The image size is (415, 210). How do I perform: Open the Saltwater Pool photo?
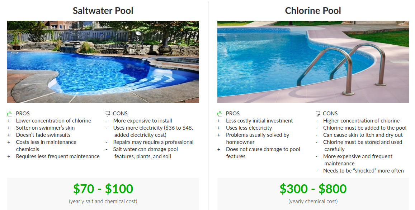click(x=103, y=62)
